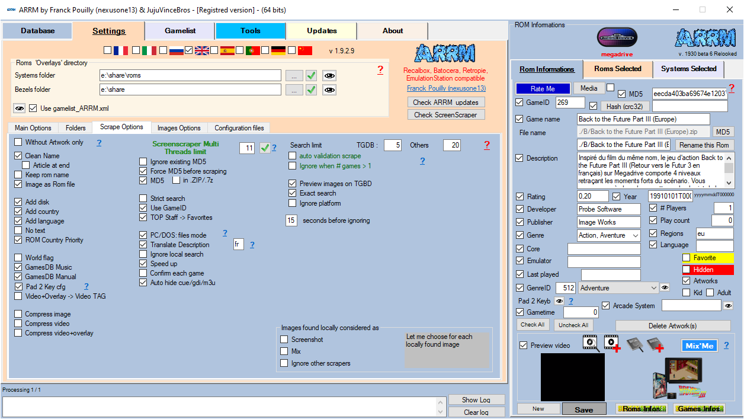Click the eye icon beside Systems folder

[x=329, y=75]
